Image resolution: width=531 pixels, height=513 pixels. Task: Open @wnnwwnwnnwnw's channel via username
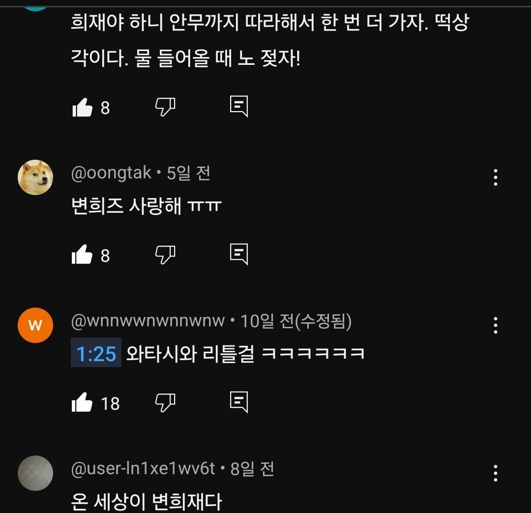point(148,321)
